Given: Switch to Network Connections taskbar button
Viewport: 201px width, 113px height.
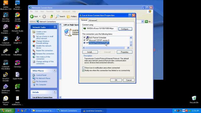Looking at the screenshot, I should pos(68,110).
